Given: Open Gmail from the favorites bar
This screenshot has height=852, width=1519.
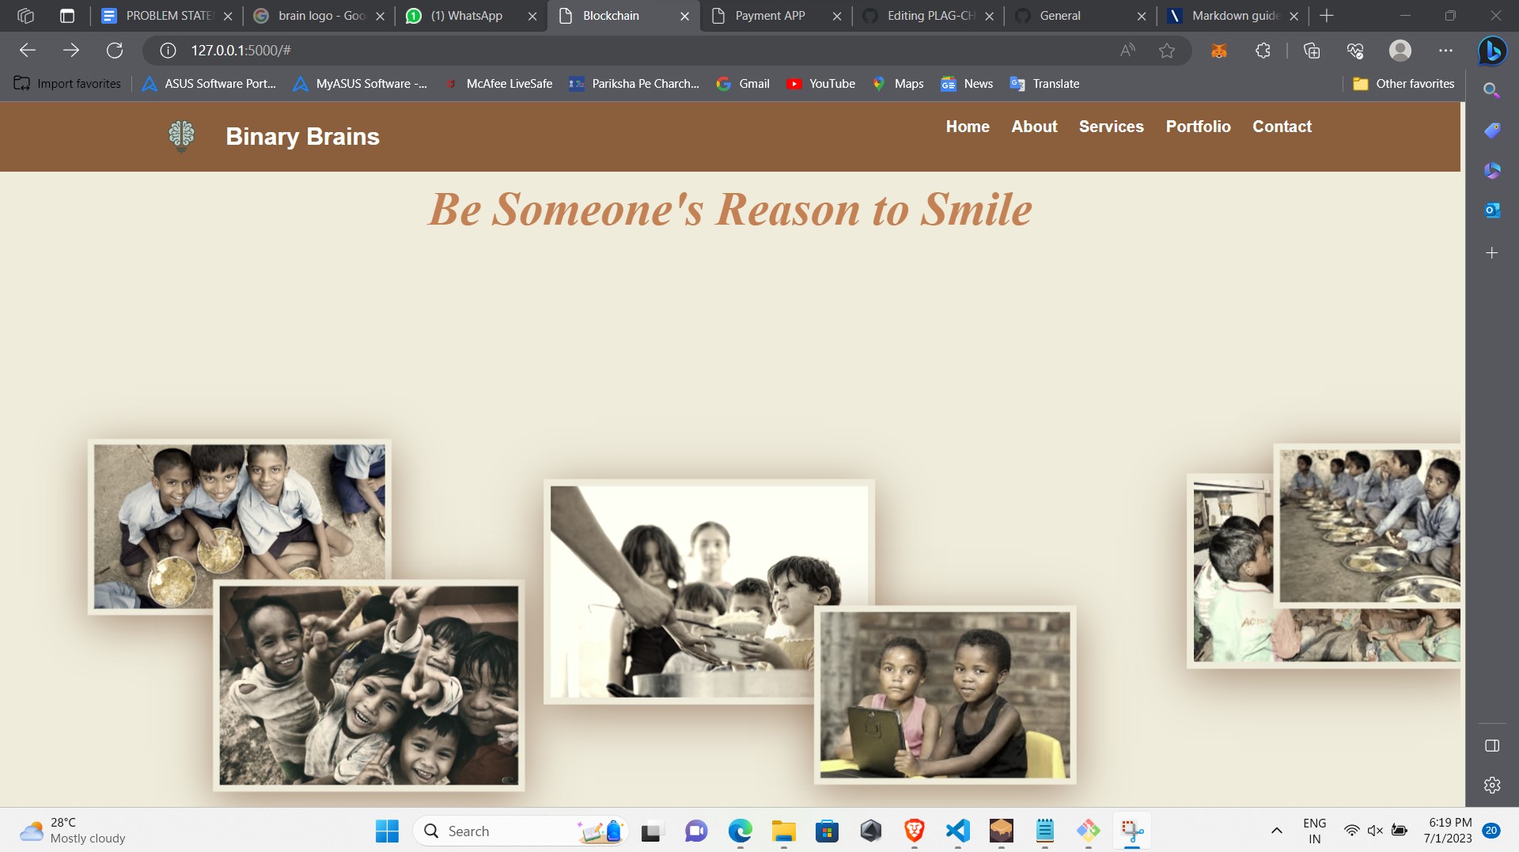Looking at the screenshot, I should pyautogui.click(x=742, y=83).
